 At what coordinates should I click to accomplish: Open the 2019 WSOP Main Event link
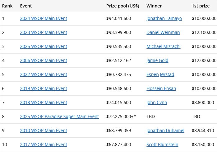(44, 88)
